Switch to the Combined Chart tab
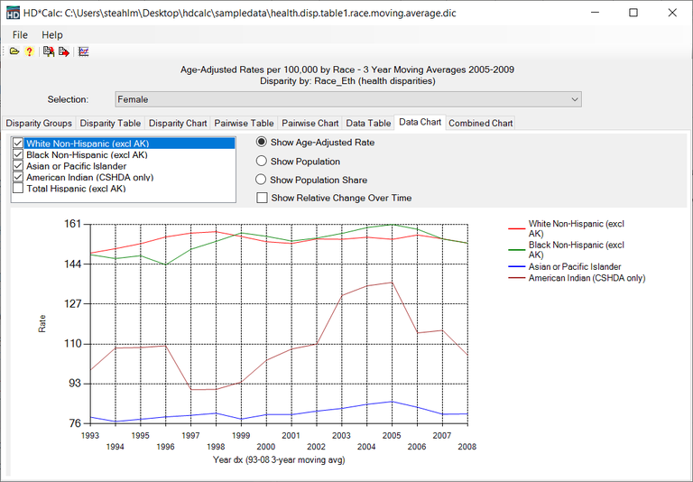Viewport: 693px width, 482px height. [480, 124]
